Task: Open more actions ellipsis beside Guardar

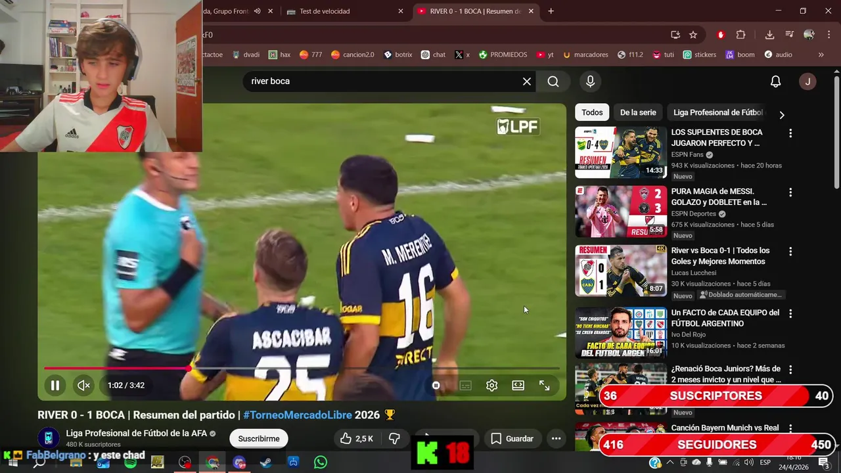Action: point(556,439)
